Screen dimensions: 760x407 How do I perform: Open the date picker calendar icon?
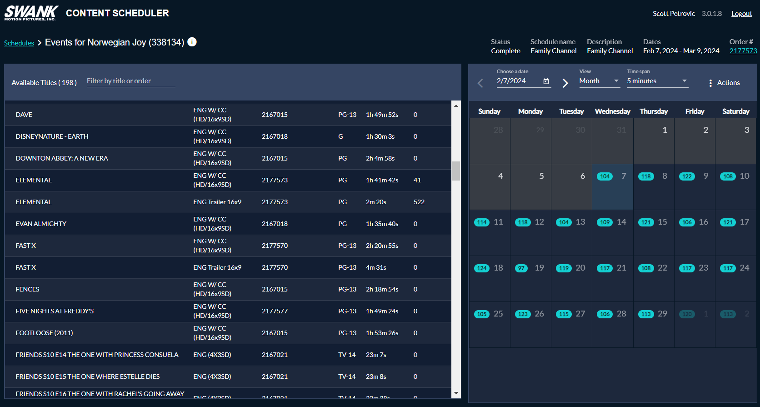tap(546, 81)
